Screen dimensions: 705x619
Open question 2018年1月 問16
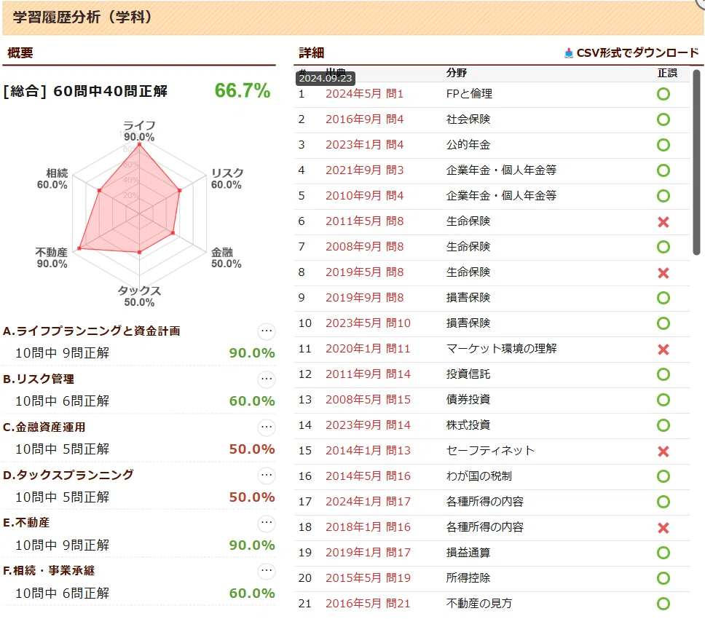[369, 527]
